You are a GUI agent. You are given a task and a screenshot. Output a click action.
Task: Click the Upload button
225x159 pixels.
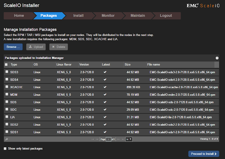coord(36,47)
